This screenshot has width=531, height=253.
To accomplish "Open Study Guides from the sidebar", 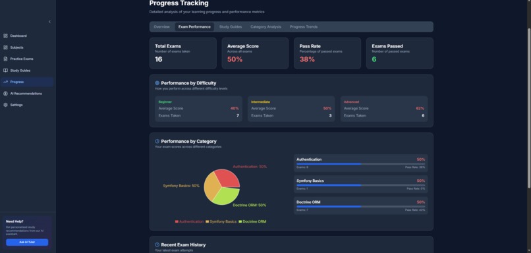I will click(27, 70).
